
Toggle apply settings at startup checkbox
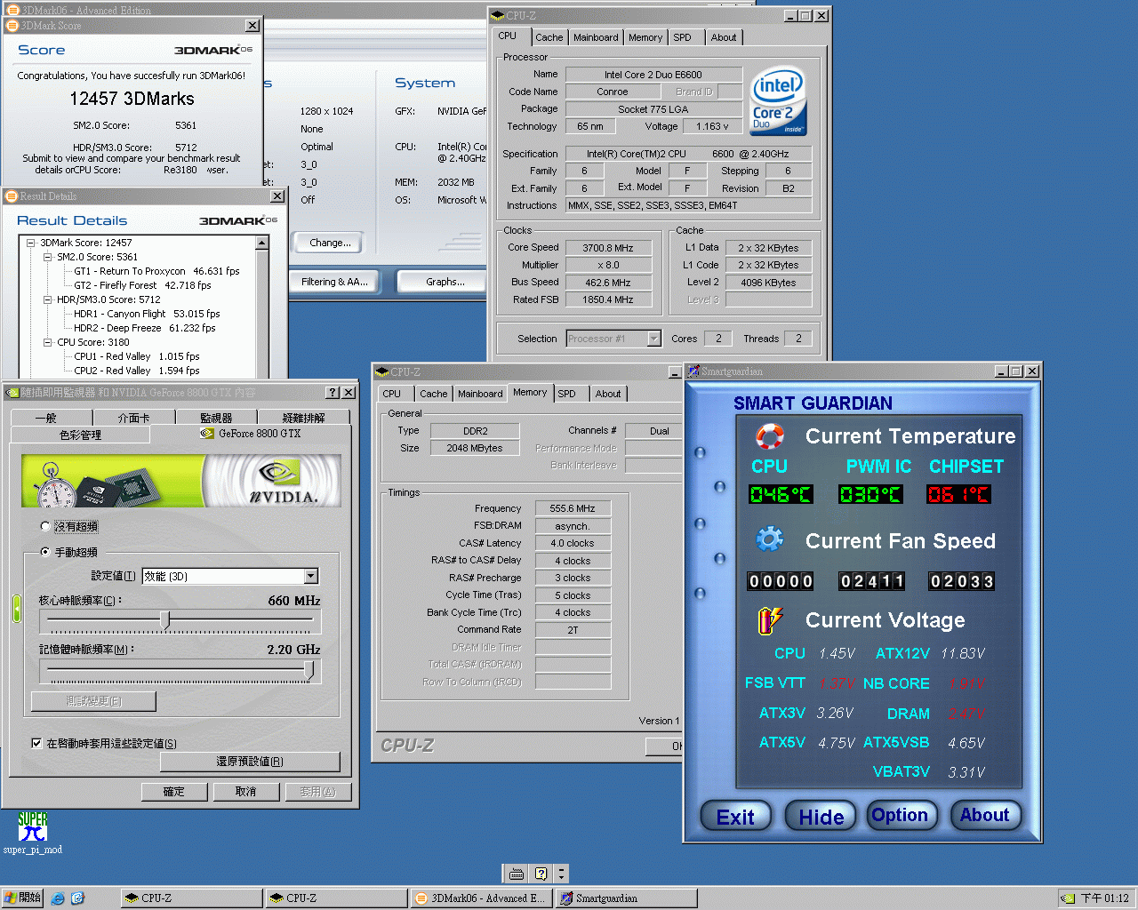36,743
